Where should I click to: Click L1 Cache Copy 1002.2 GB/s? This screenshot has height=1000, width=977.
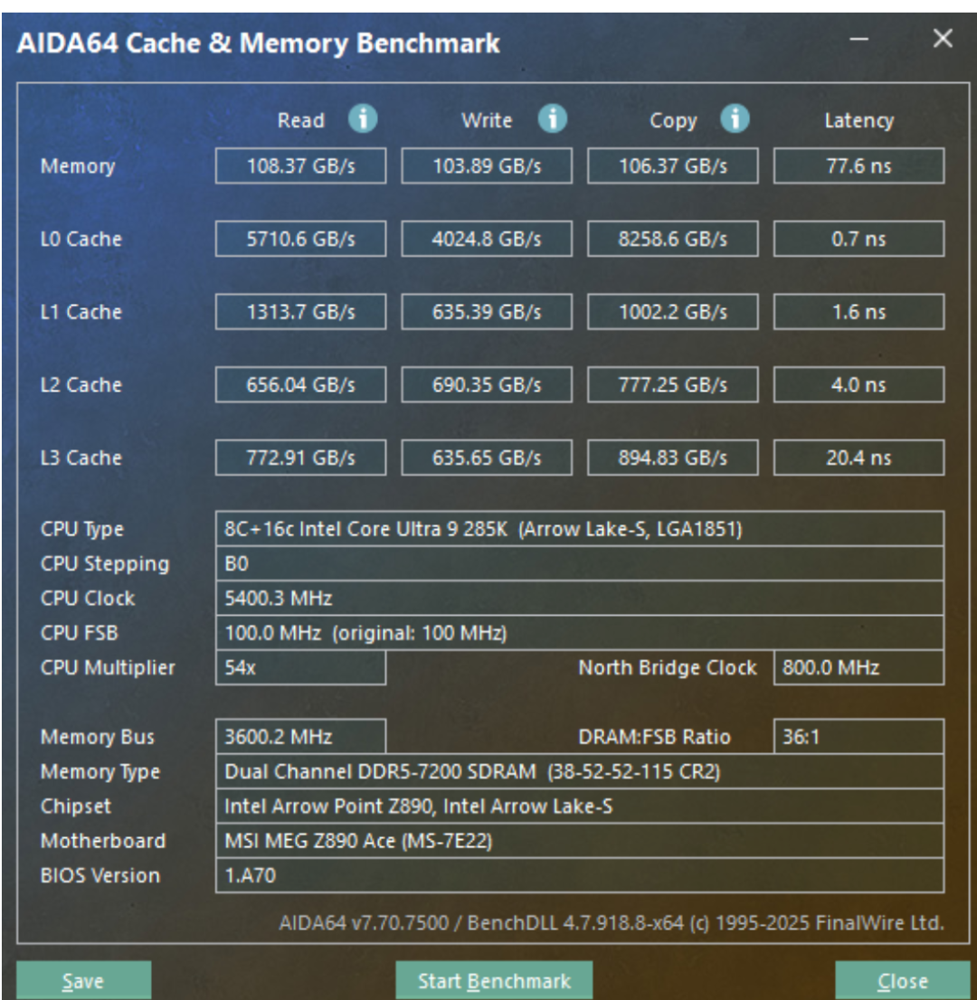pos(673,311)
